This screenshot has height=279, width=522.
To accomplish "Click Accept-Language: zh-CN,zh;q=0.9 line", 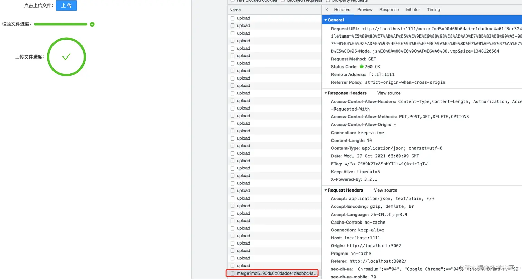I will (x=369, y=215).
